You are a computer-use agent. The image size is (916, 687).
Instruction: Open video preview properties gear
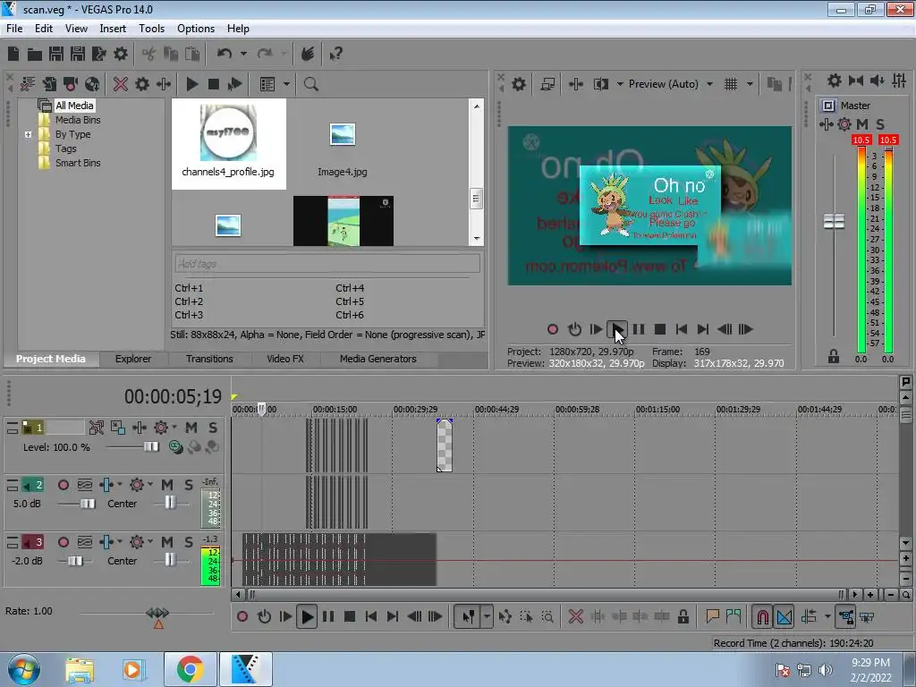click(x=519, y=84)
